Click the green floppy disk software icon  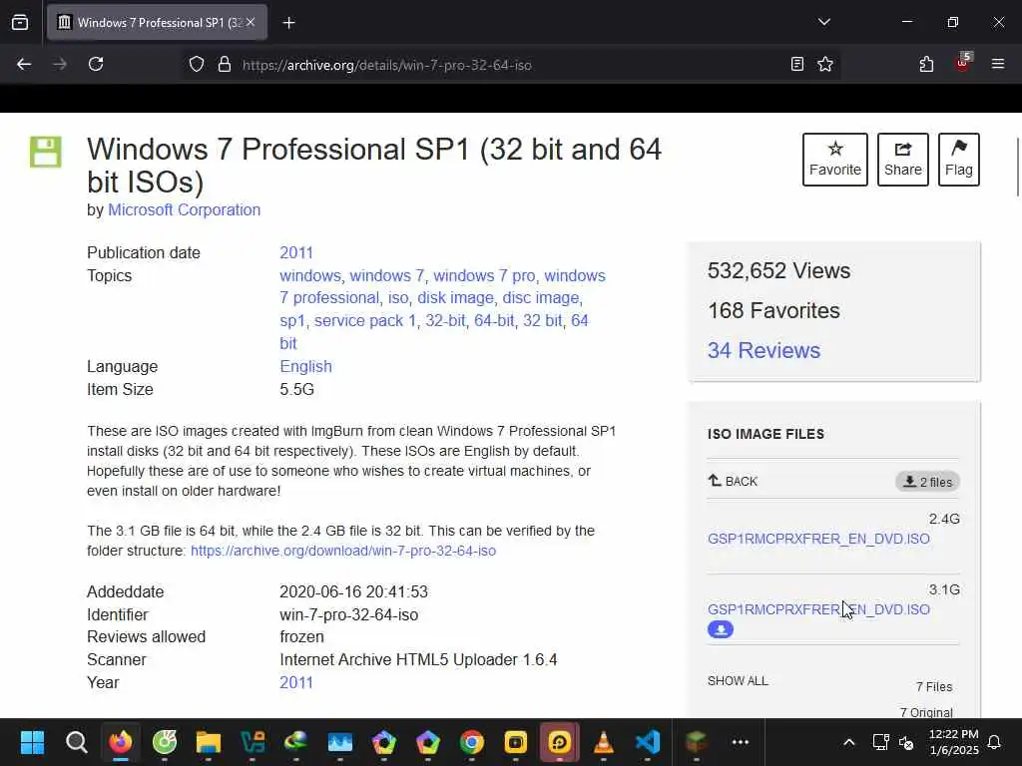pos(46,152)
